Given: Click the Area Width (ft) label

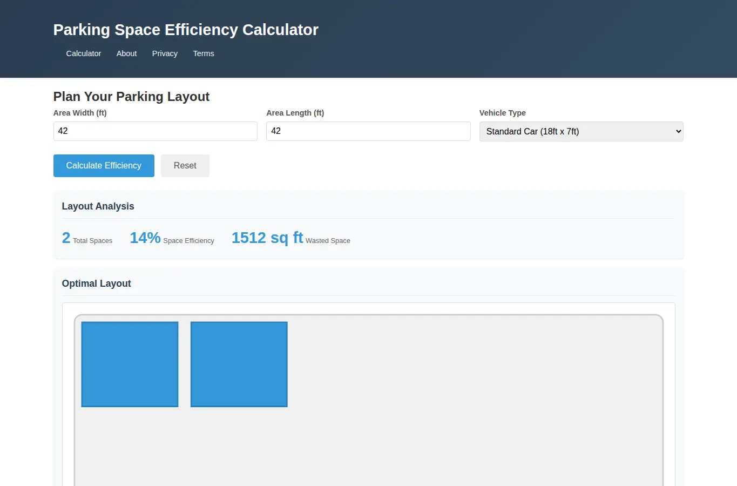Looking at the screenshot, I should [80, 113].
